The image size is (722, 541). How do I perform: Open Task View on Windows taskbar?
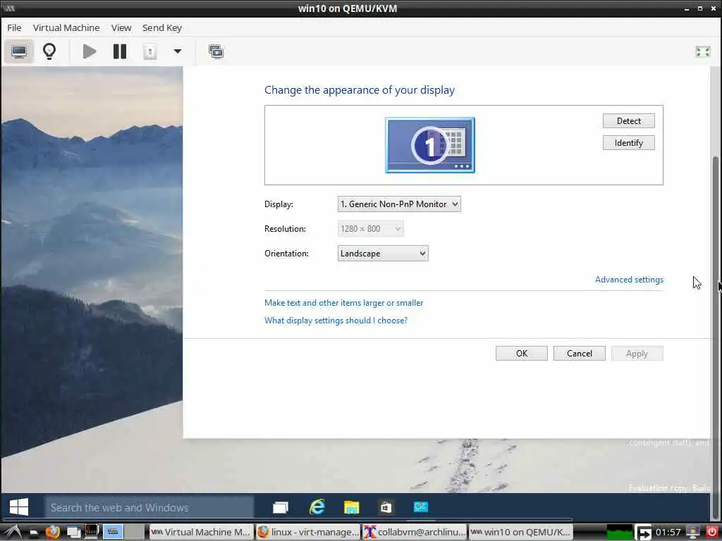pos(281,507)
